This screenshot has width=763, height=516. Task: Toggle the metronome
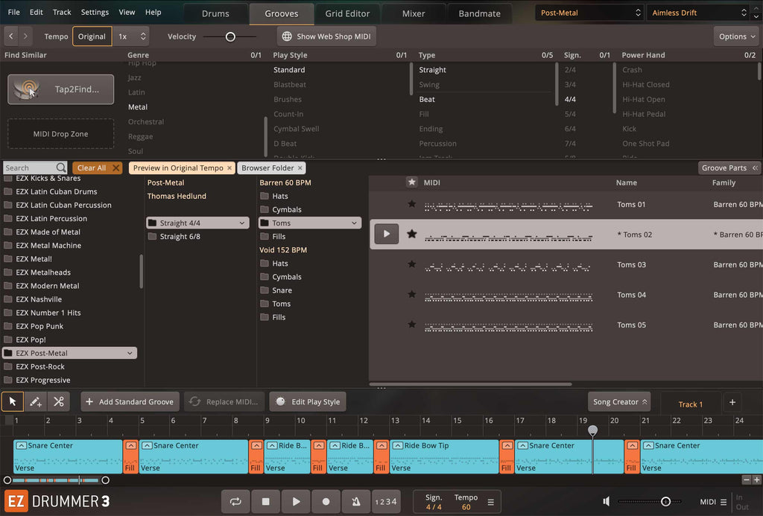(356, 501)
